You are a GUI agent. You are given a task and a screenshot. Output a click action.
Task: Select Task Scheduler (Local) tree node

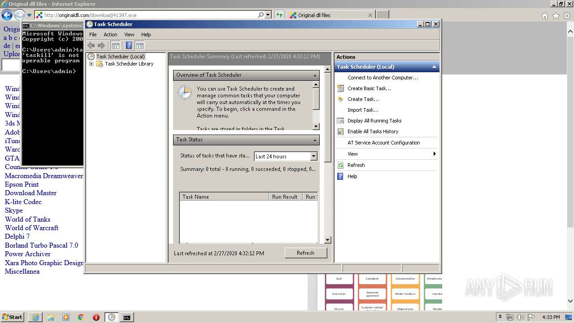coord(121,57)
